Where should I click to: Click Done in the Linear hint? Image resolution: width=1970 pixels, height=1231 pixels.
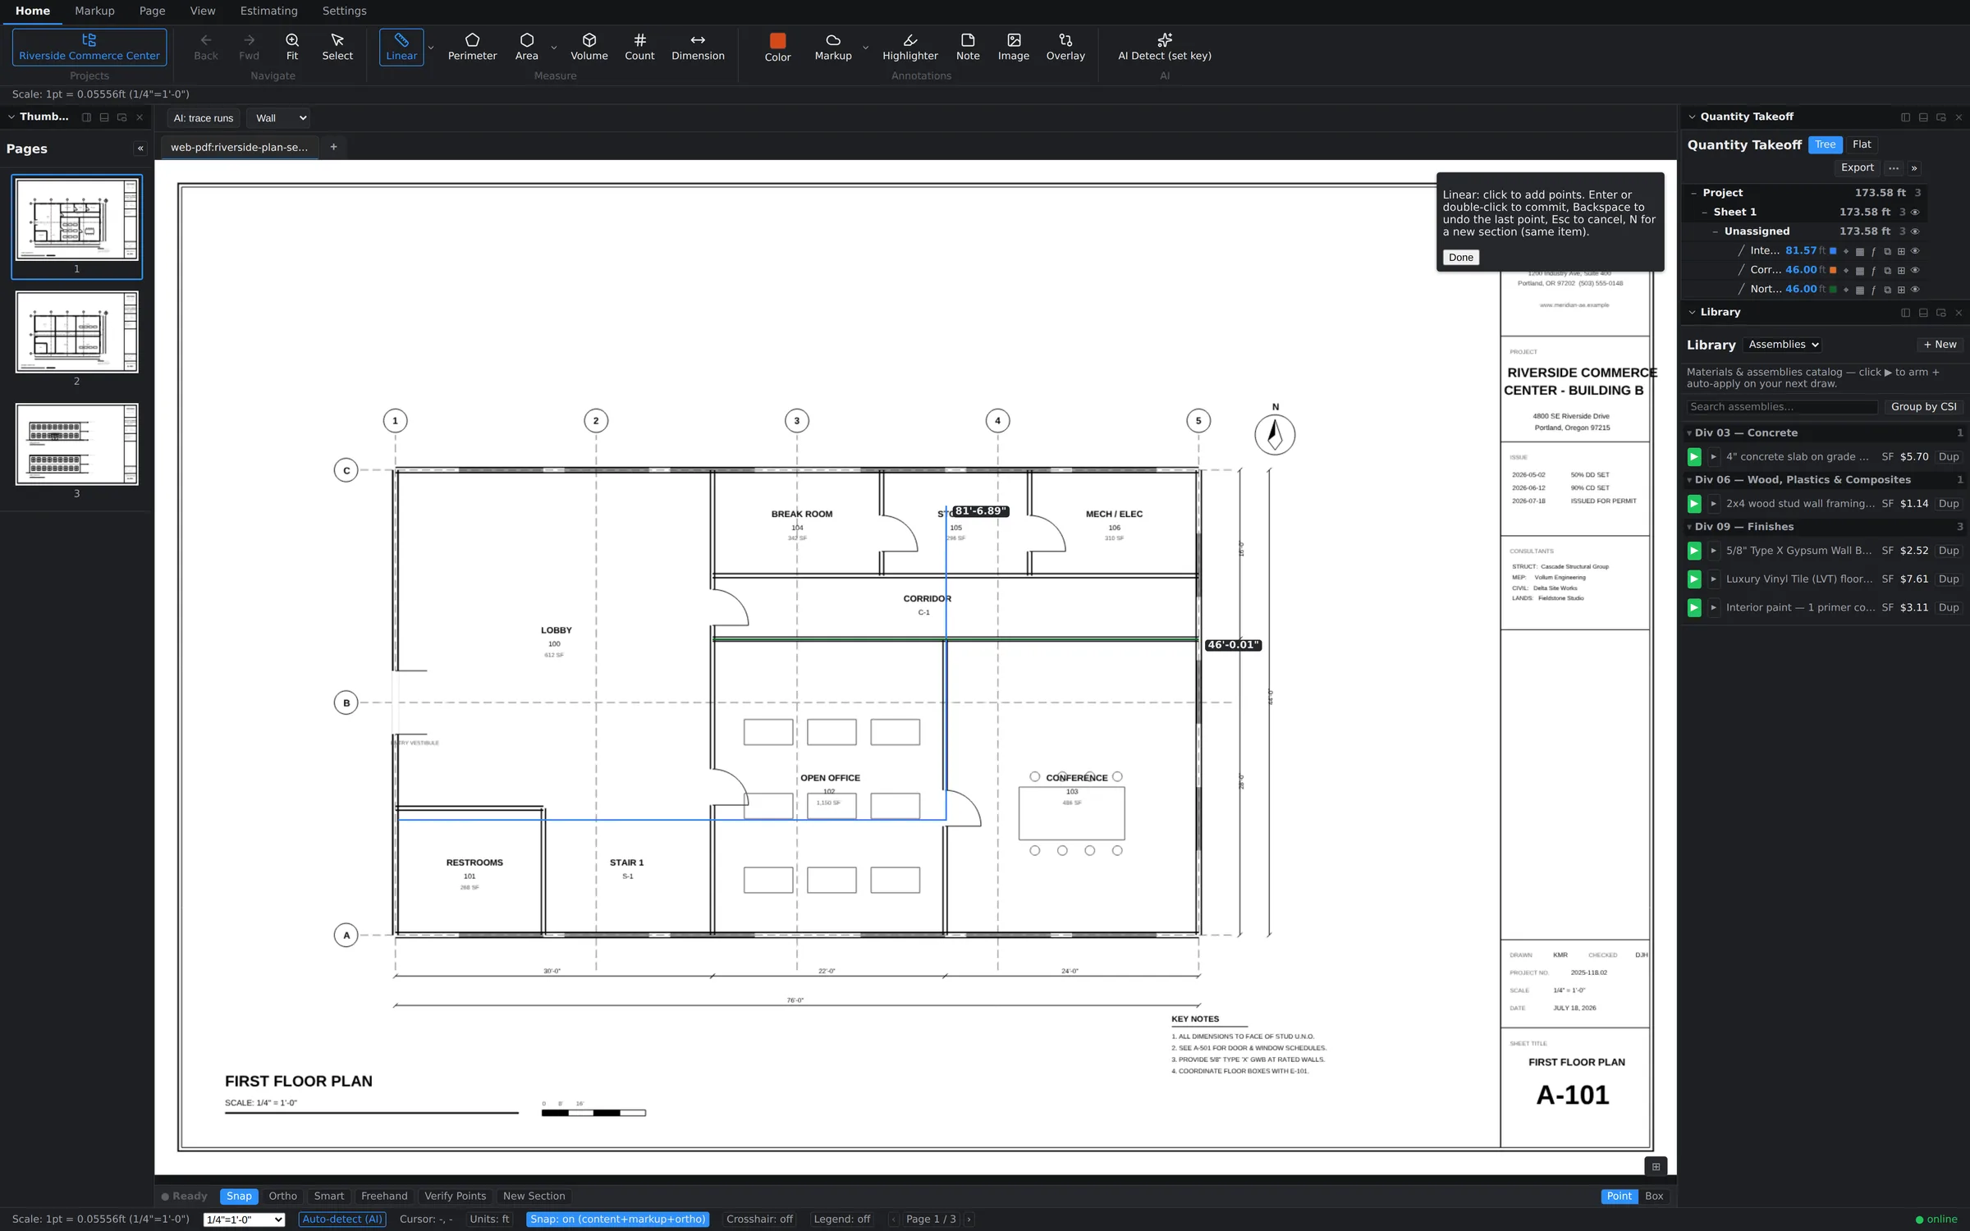click(1460, 258)
